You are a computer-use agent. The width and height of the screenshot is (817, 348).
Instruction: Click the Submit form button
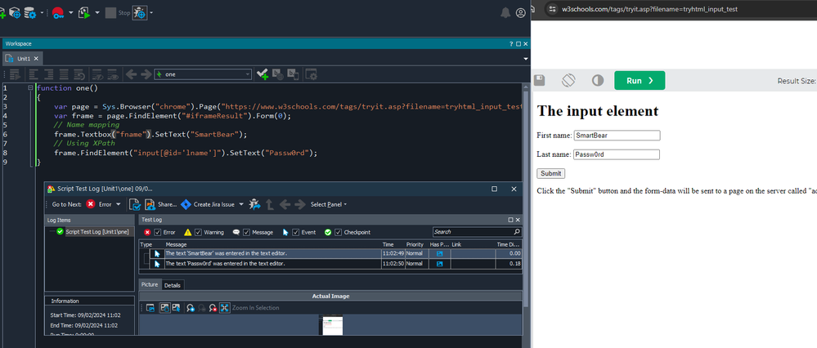550,173
